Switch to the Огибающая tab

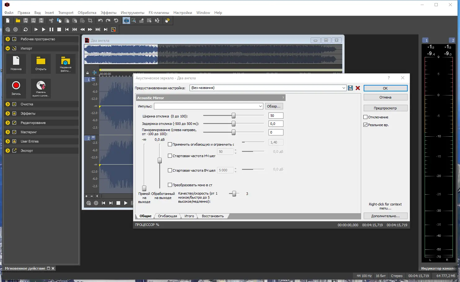point(167,216)
